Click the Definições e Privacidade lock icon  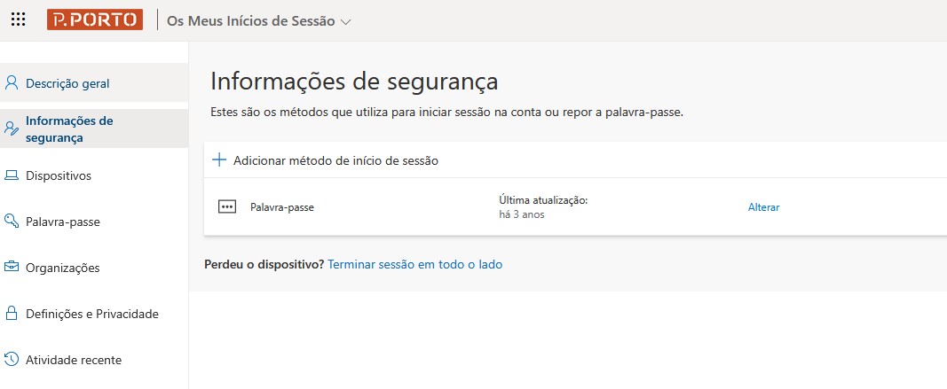(x=12, y=314)
